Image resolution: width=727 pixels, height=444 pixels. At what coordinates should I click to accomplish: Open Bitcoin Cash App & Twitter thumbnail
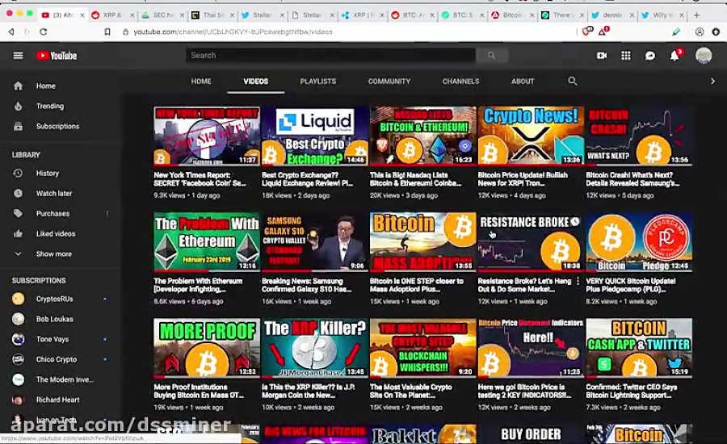(x=639, y=348)
